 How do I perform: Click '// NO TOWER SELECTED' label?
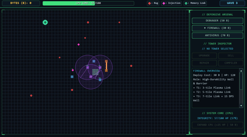pos(217,49)
